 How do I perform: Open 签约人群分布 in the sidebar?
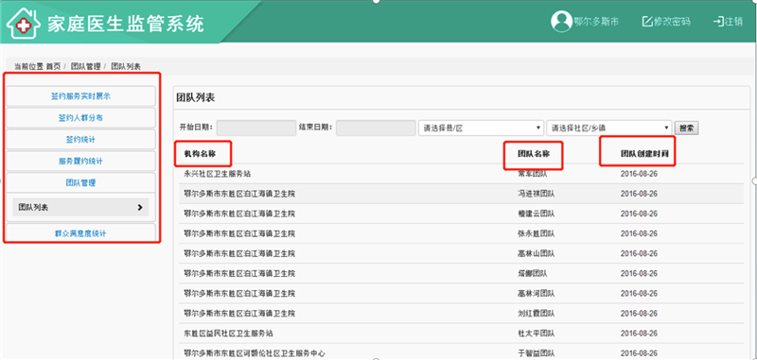pos(80,117)
